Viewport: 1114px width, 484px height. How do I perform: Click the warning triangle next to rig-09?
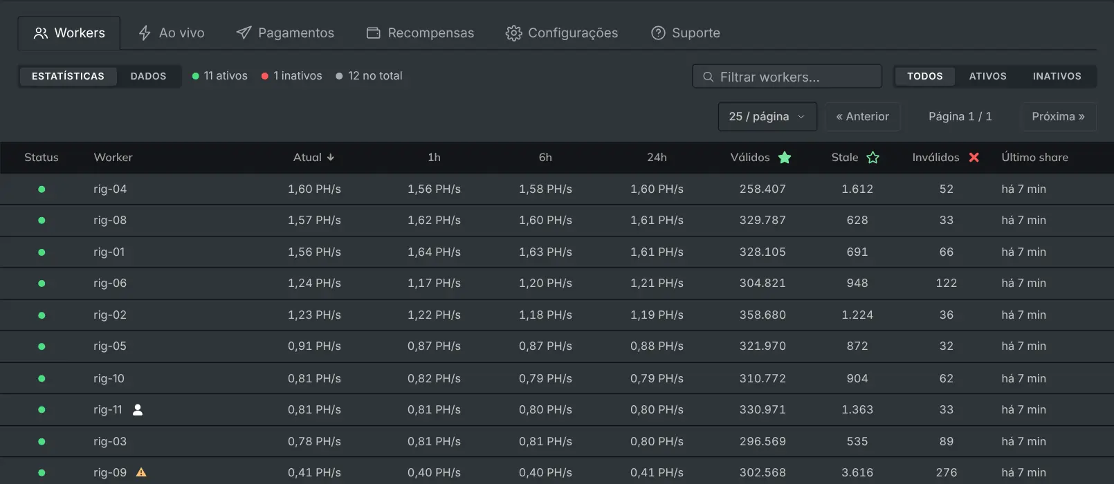(141, 473)
